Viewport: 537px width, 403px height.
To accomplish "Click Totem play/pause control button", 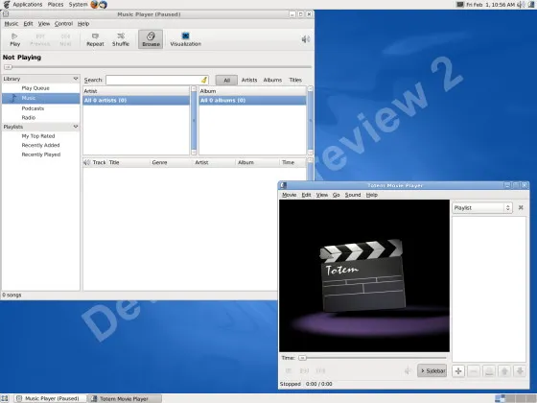I will [289, 370].
